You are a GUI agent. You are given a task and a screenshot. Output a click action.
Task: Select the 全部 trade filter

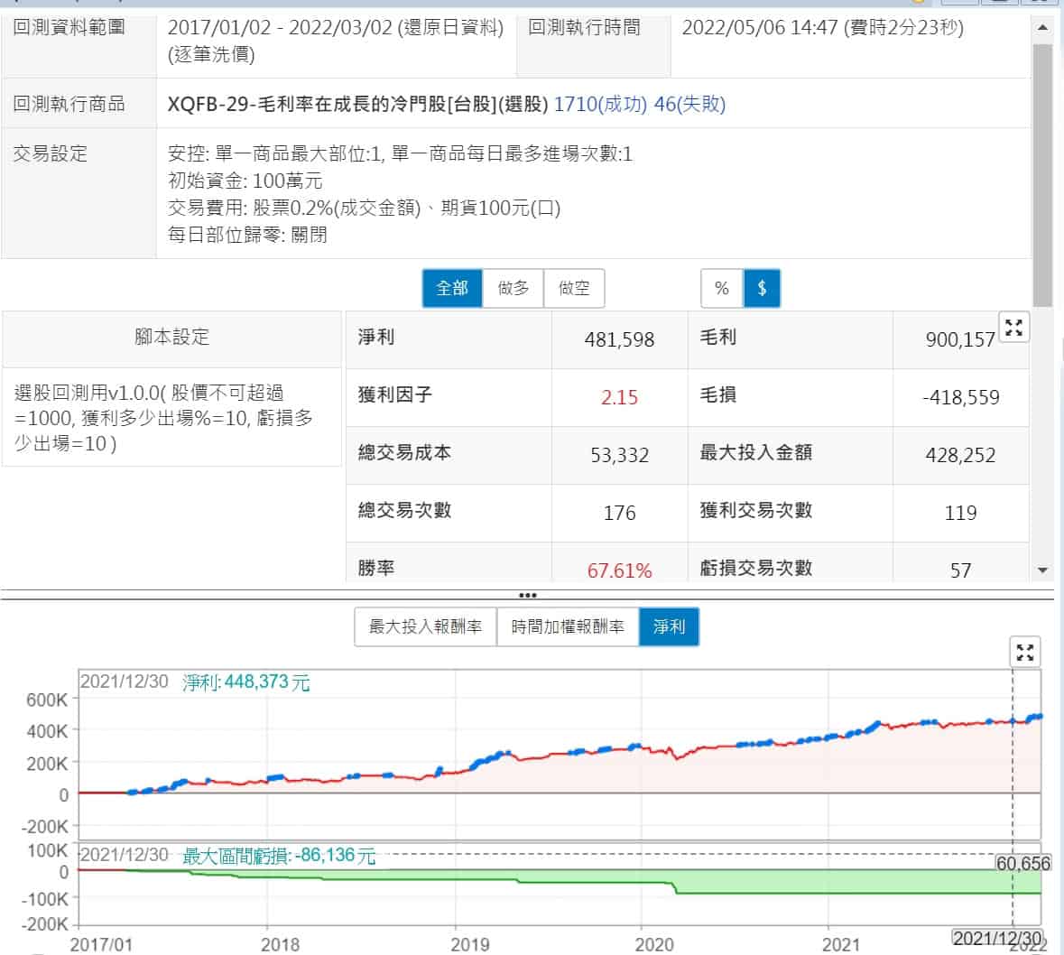pos(452,288)
